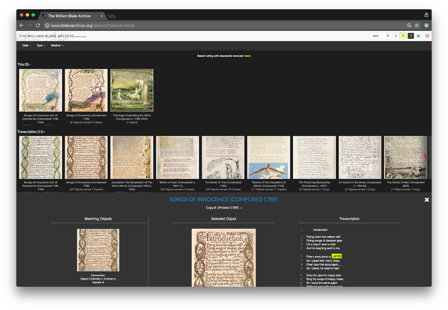Viewport: 448px width, 310px height.
Task: Open the Medium filter dropdown
Action: [x=57, y=46]
